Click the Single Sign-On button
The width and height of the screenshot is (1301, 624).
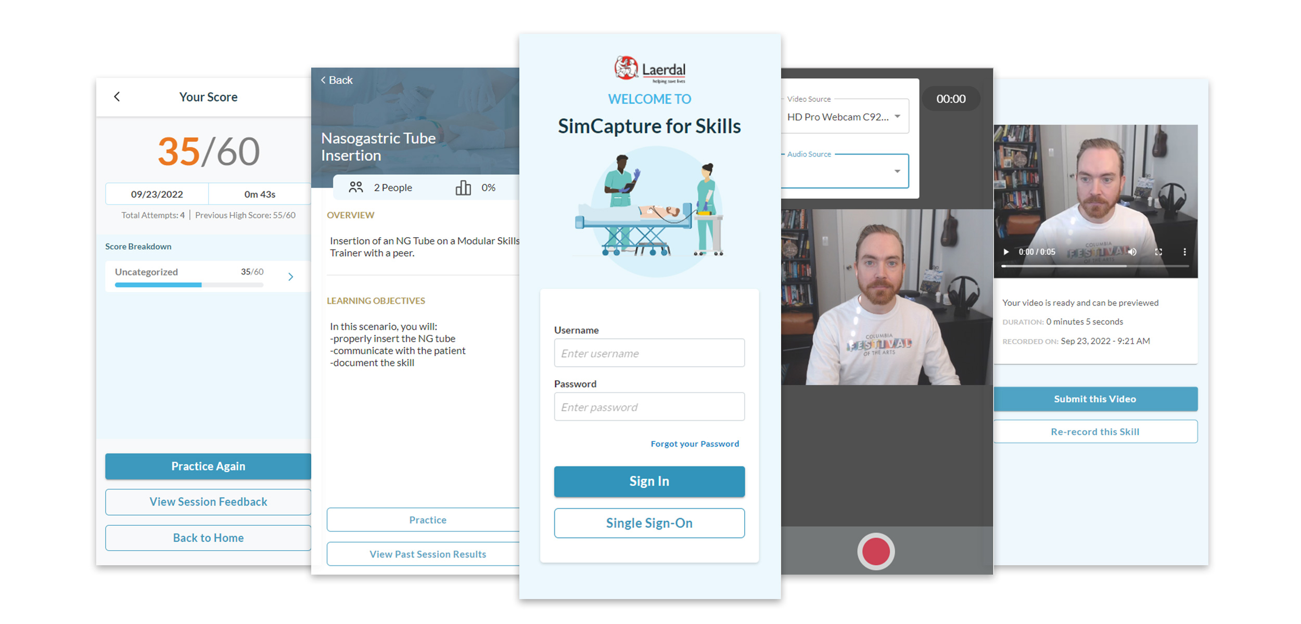649,522
